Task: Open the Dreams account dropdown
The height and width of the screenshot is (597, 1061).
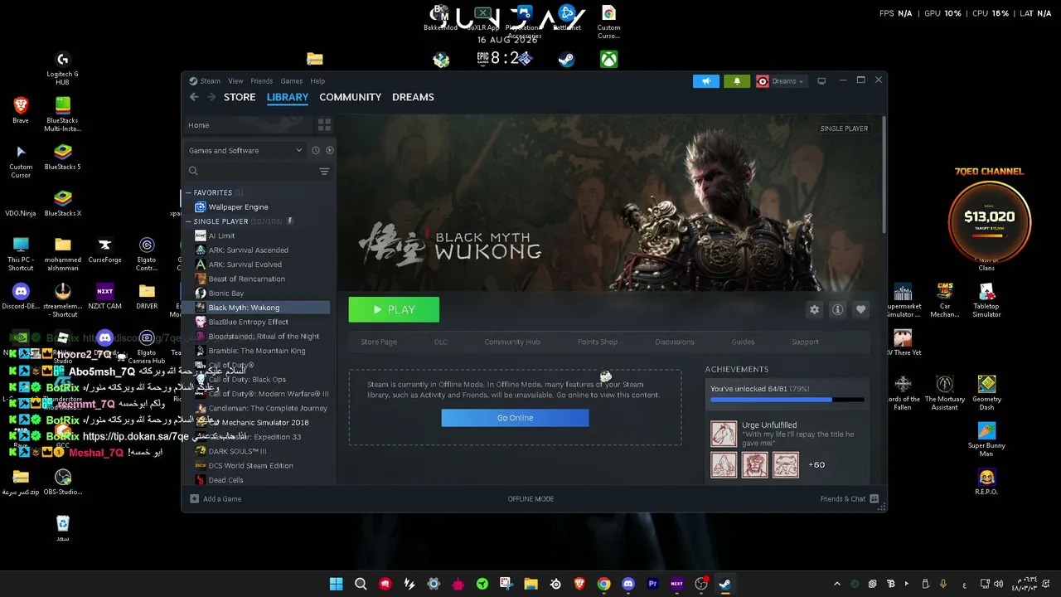Action: (x=781, y=81)
